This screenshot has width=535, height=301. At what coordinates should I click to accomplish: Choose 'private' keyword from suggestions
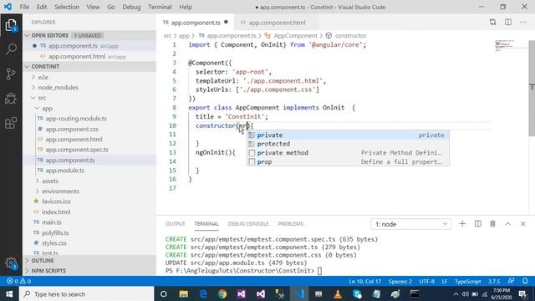348,135
